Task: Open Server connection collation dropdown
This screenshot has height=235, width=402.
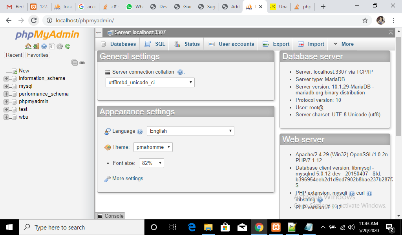Action: click(150, 83)
